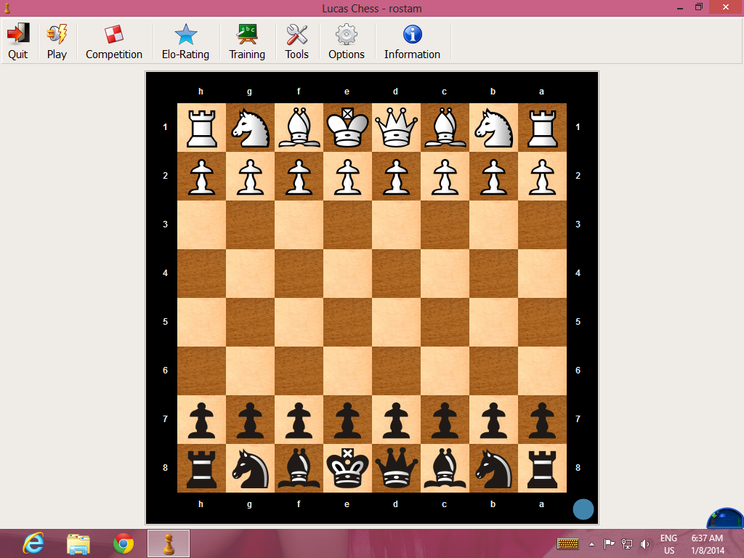Open the ENG US language selector
Image resolution: width=744 pixels, height=558 pixels.
(669, 544)
